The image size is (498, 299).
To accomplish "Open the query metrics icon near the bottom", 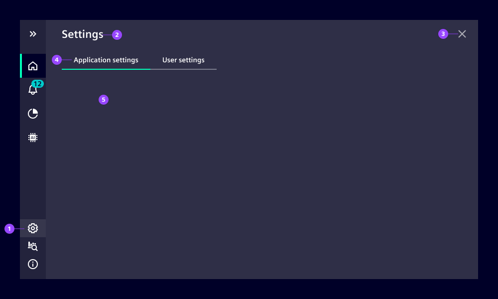I will [33, 246].
